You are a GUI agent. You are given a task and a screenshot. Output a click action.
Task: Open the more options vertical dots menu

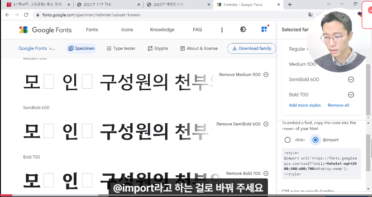[x=222, y=30]
